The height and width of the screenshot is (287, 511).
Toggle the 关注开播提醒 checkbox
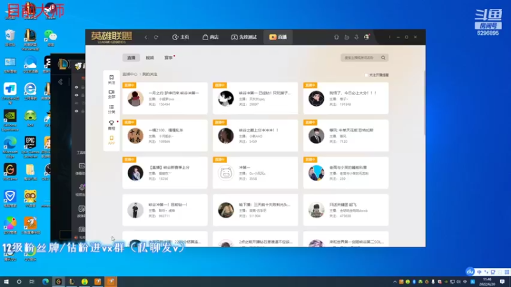click(366, 75)
